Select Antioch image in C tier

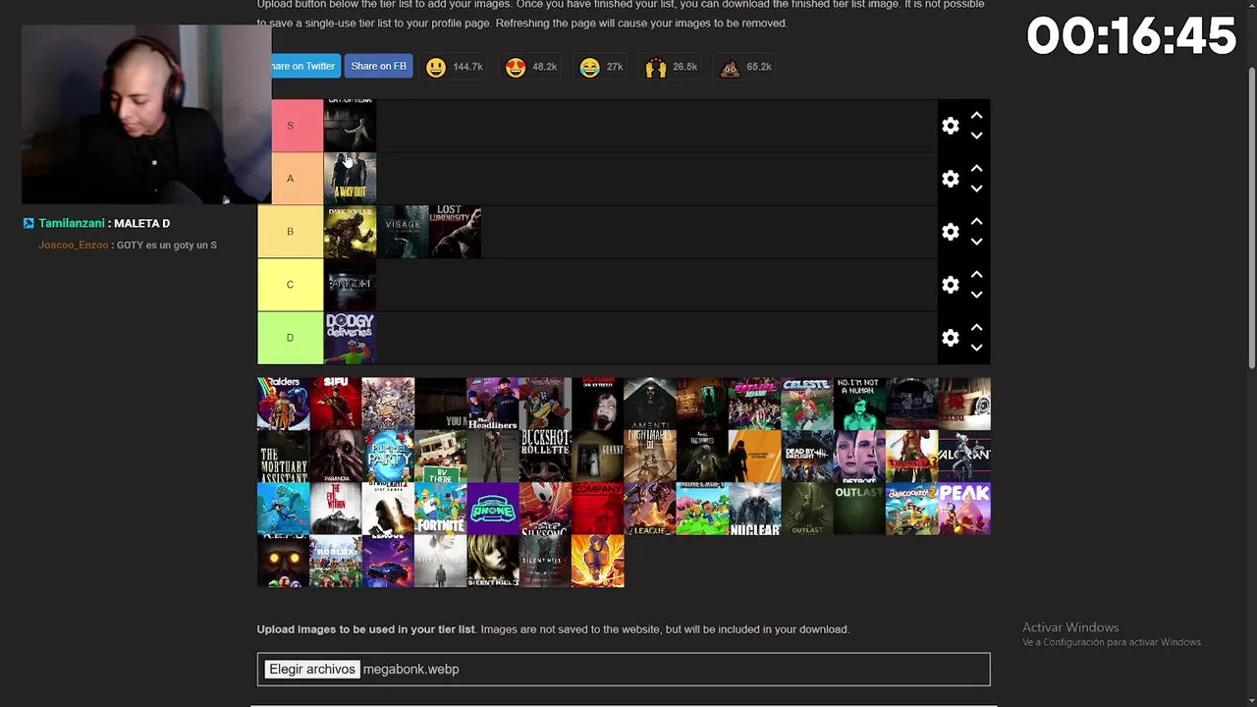pos(350,285)
